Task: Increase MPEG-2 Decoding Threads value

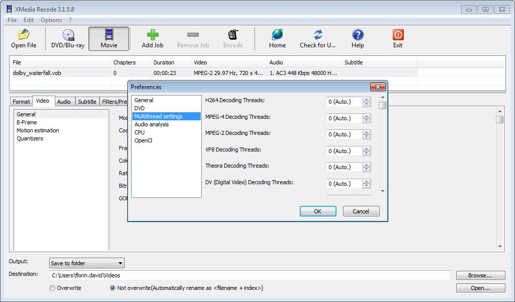Action: (x=366, y=132)
